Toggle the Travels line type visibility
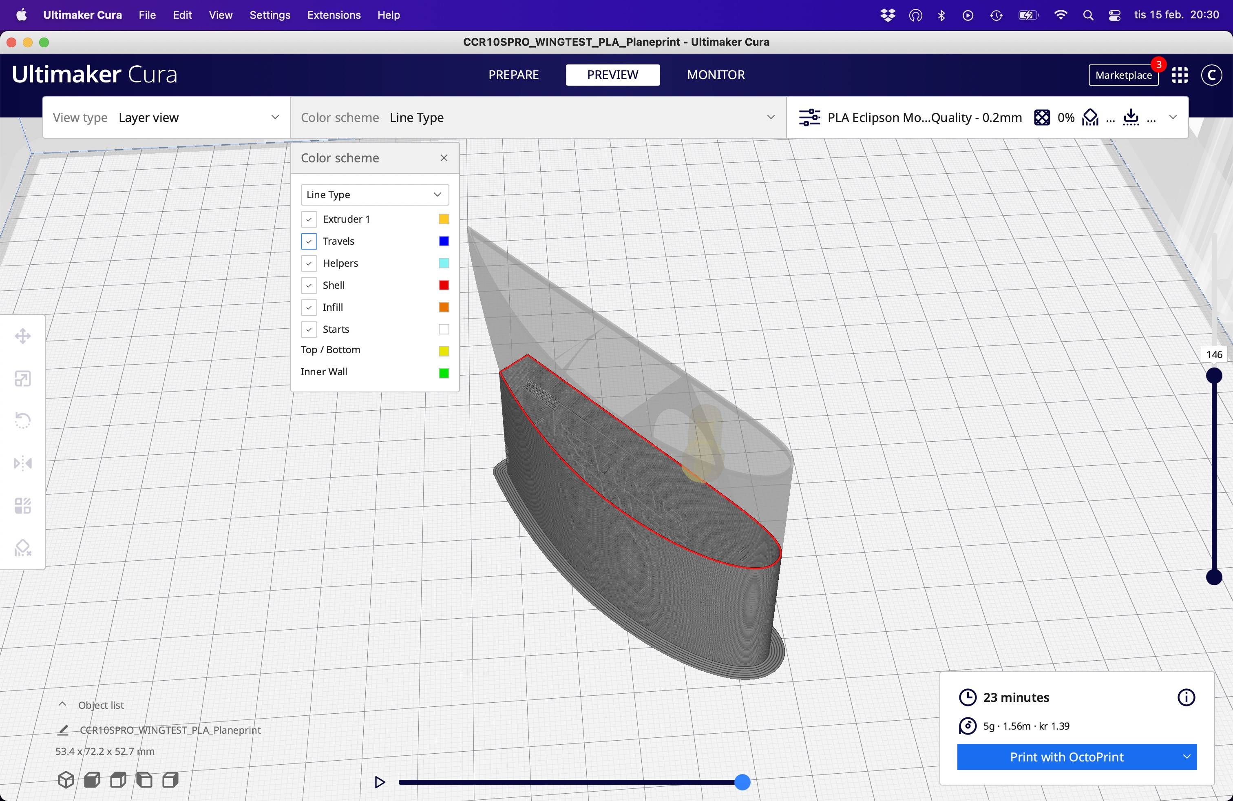The height and width of the screenshot is (801, 1233). point(310,241)
